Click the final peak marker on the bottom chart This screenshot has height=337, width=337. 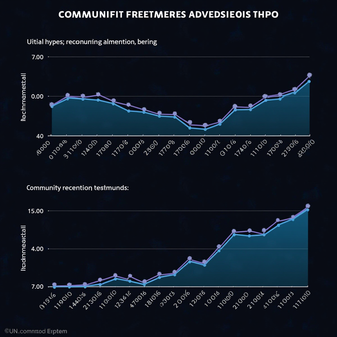(308, 205)
